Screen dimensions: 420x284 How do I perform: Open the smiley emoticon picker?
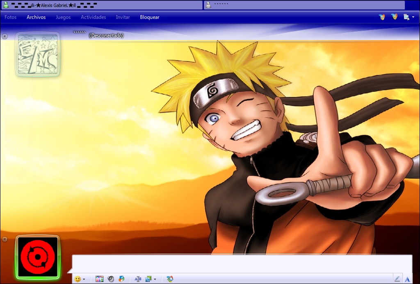tap(78, 279)
